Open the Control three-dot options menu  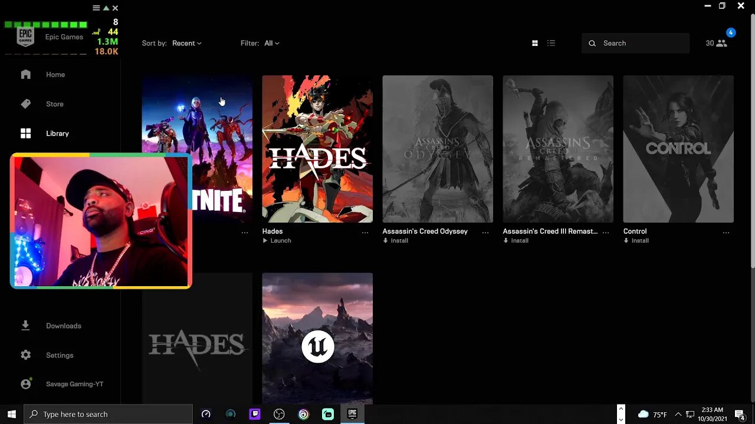coord(726,233)
